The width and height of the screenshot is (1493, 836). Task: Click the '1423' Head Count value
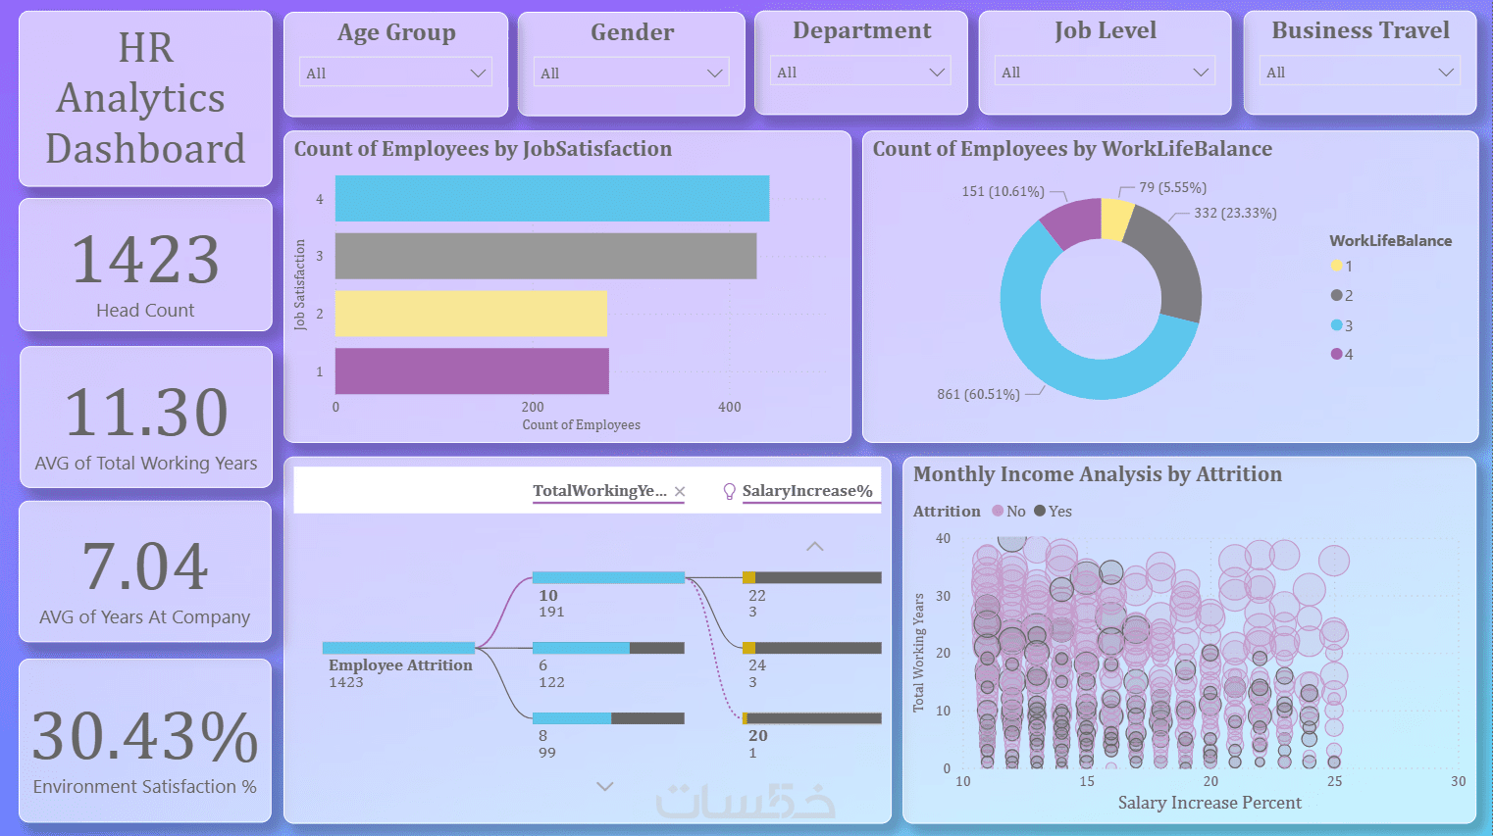point(145,260)
